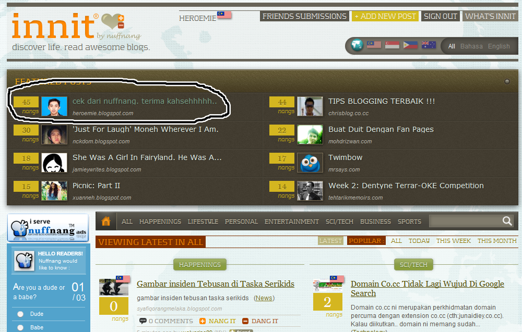The width and height of the screenshot is (522, 332).
Task: Open tehtarikmemoirs.com author avatar
Action: (310, 191)
